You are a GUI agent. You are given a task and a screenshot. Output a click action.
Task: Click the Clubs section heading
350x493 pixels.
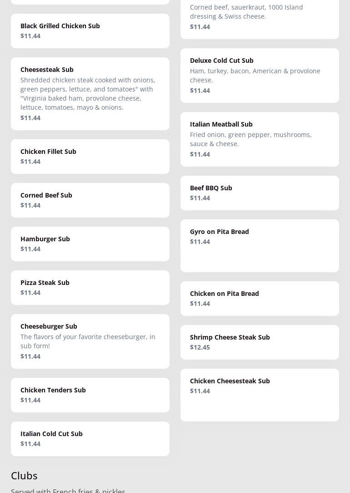(x=24, y=475)
